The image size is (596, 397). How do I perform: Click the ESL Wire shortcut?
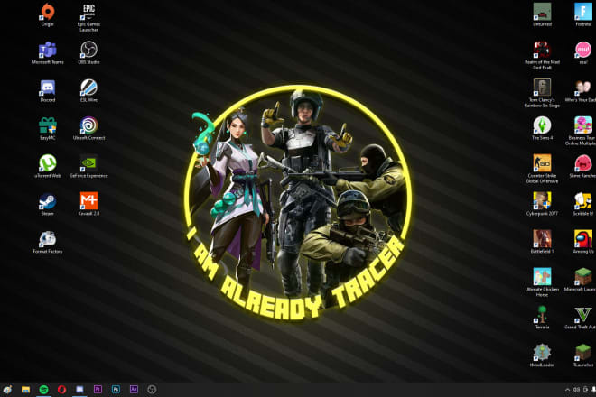pyautogui.click(x=88, y=88)
